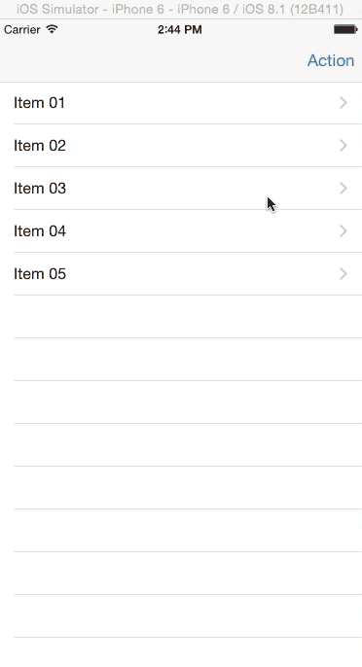The height and width of the screenshot is (667, 362).
Task: Click the battery icon in status bar
Action: pos(345,29)
